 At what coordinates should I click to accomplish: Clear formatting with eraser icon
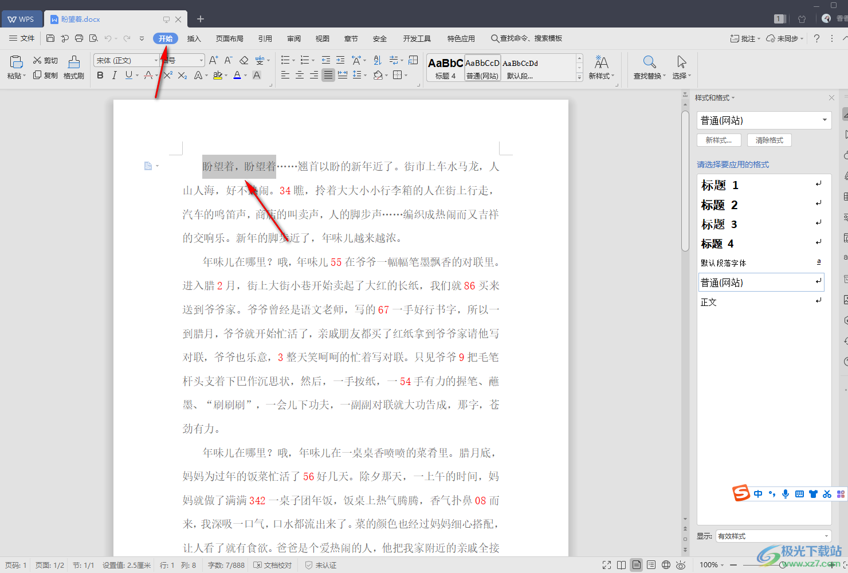click(x=244, y=60)
